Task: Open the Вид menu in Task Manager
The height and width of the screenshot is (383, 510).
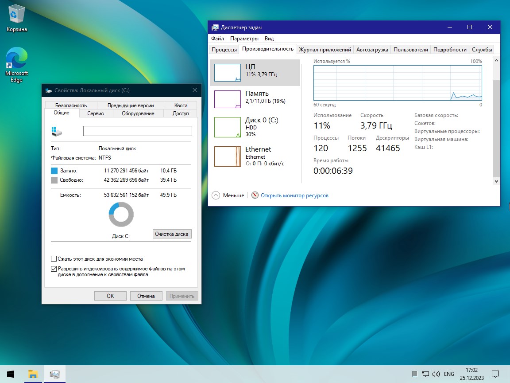Action: pos(269,39)
